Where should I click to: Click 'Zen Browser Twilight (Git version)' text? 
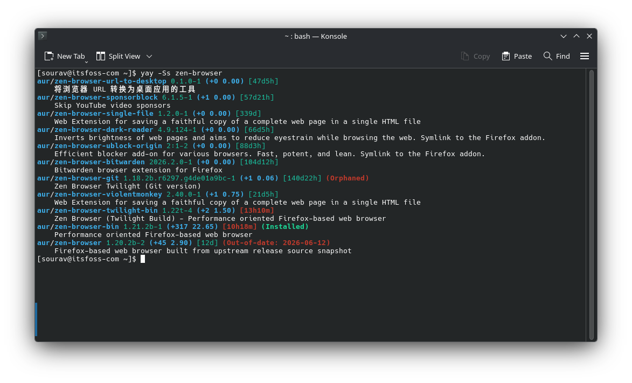pos(127,186)
